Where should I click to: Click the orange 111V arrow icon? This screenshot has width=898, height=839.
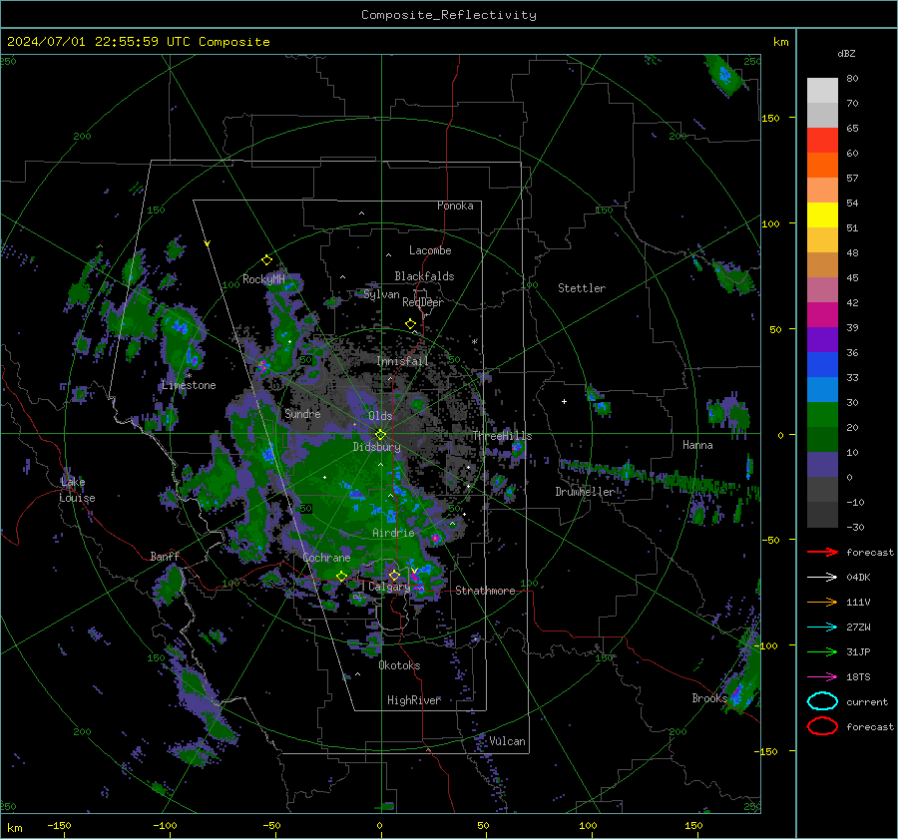822,602
